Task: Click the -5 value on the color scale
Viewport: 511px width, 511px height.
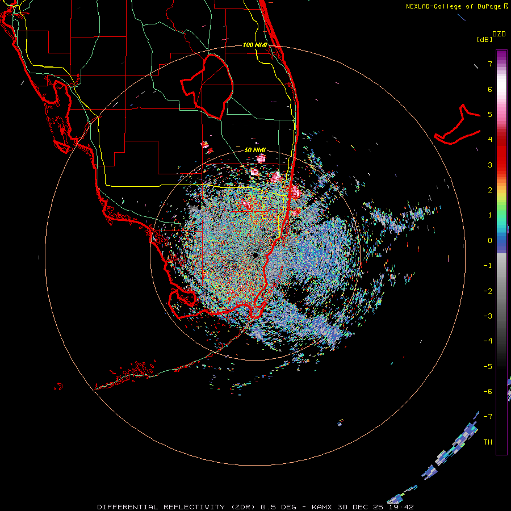Action: pos(488,366)
